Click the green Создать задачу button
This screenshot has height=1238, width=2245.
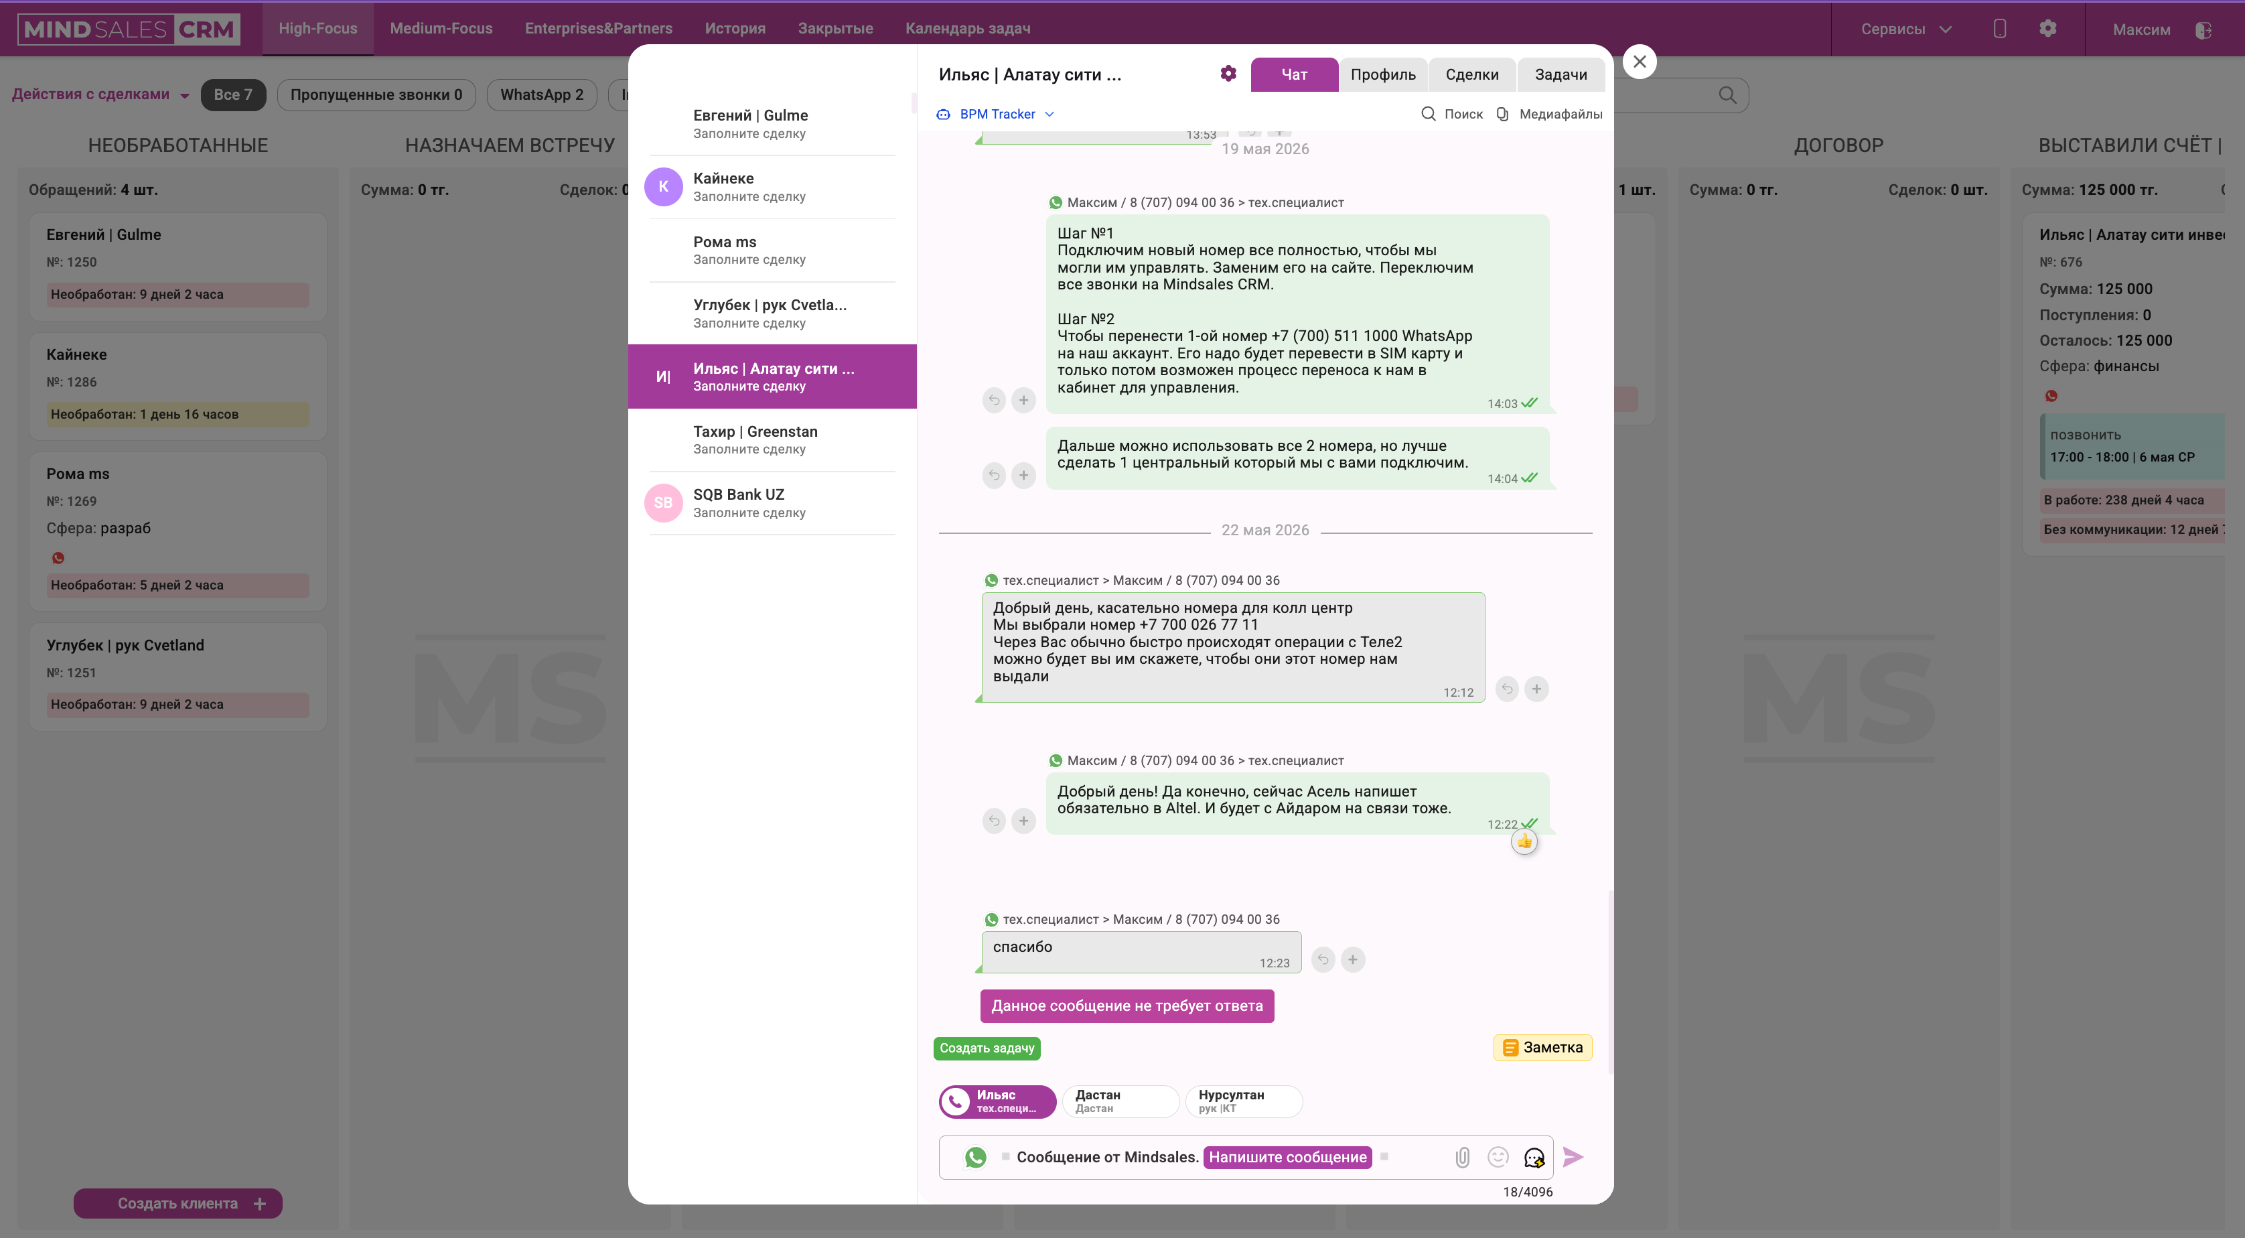pos(987,1048)
